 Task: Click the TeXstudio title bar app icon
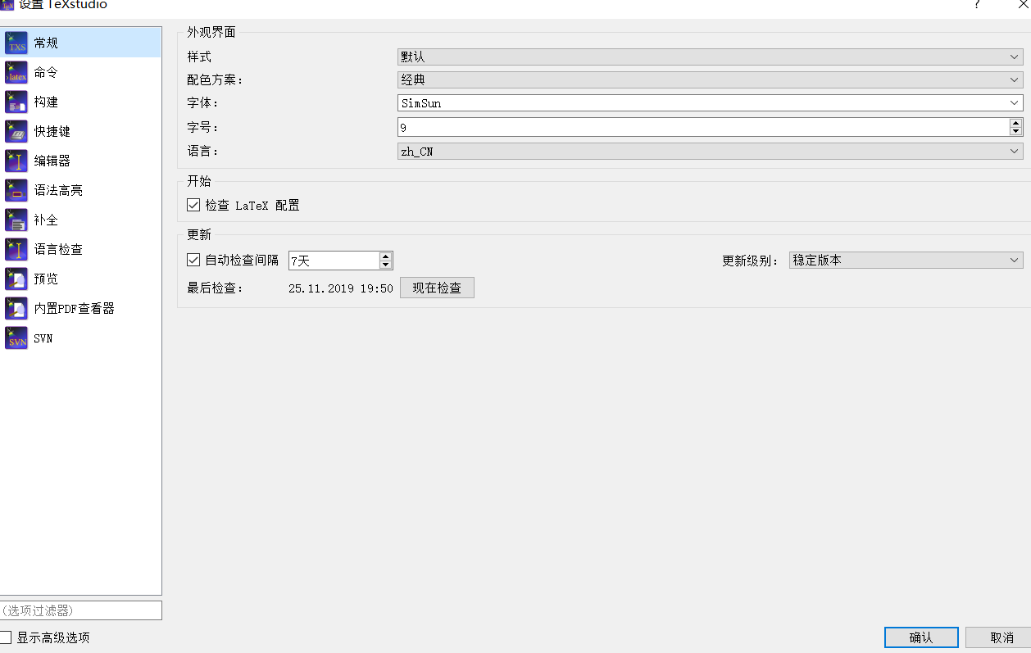pyautogui.click(x=7, y=4)
